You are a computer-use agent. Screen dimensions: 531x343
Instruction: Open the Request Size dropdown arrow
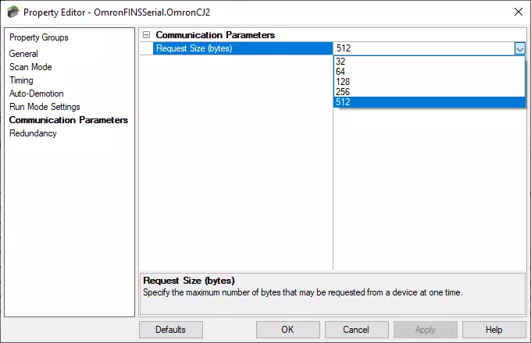(x=520, y=48)
